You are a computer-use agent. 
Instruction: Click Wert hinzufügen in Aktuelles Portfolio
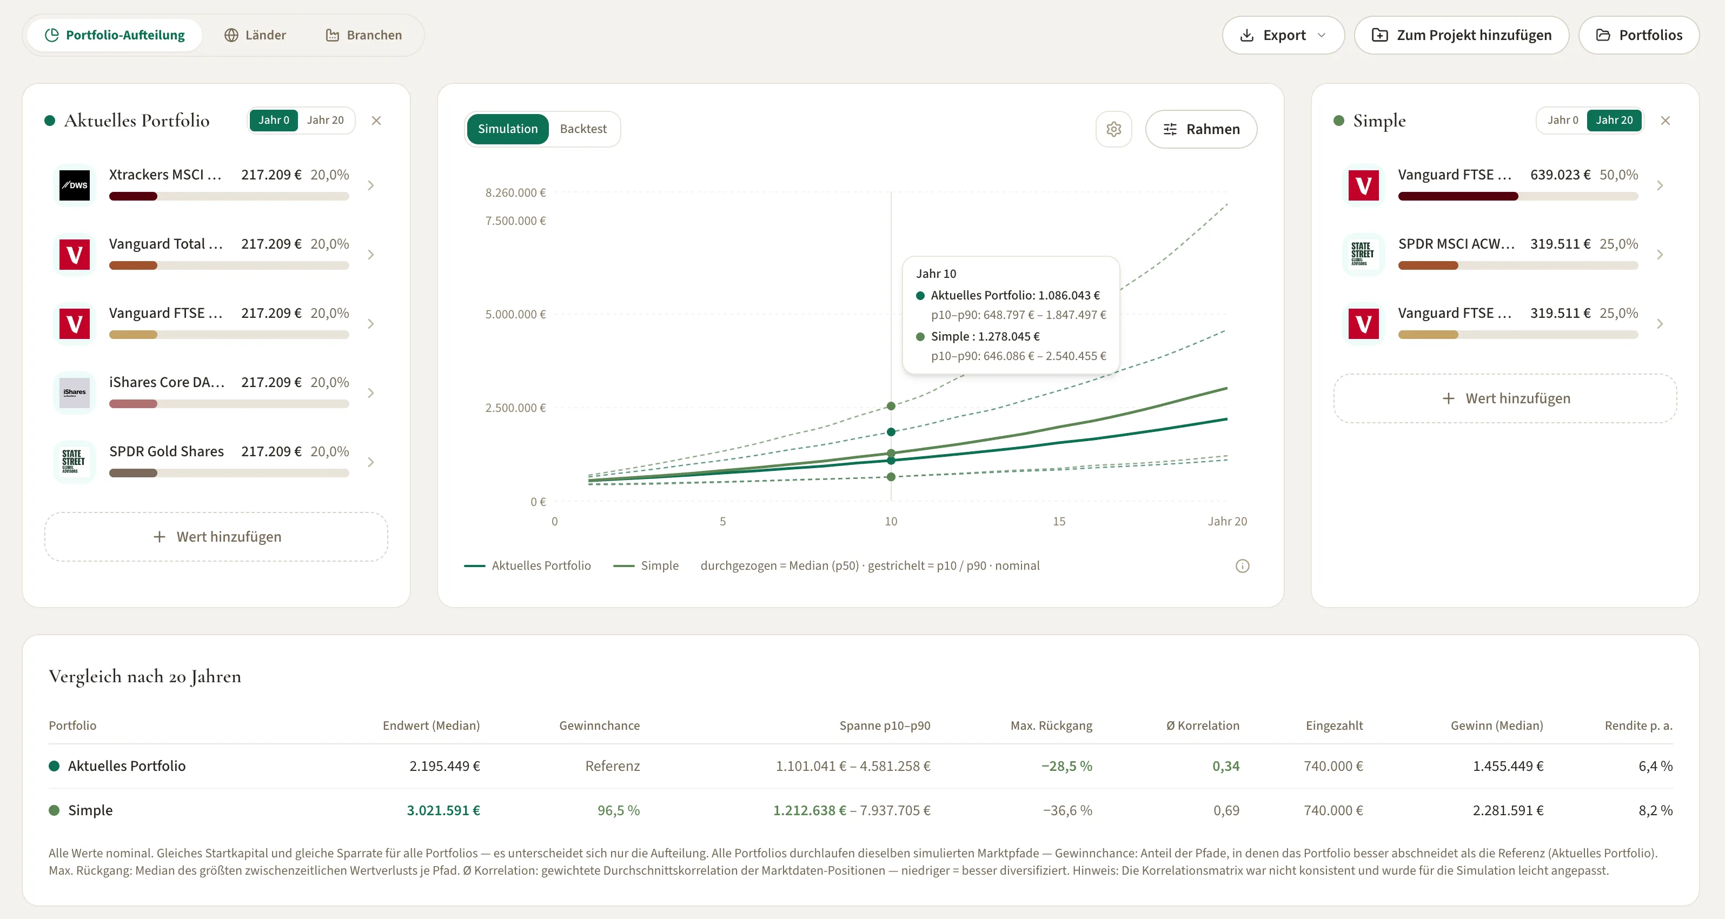(216, 537)
